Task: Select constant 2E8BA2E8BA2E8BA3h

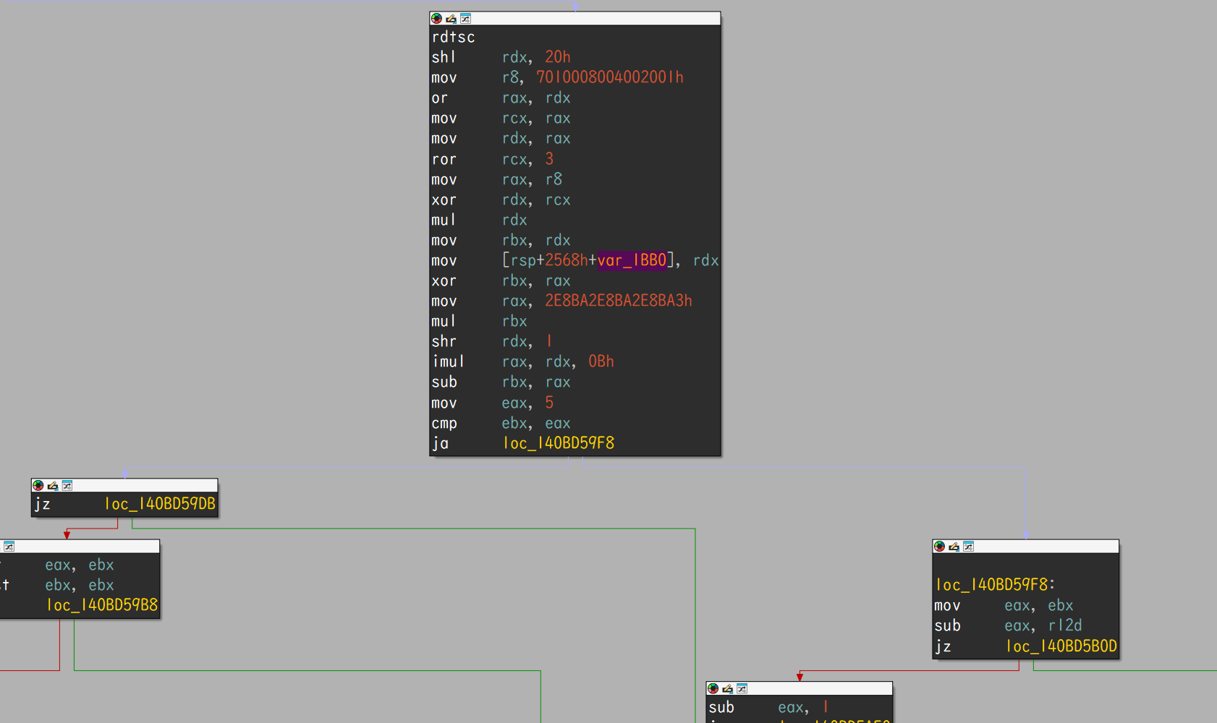Action: pos(619,301)
